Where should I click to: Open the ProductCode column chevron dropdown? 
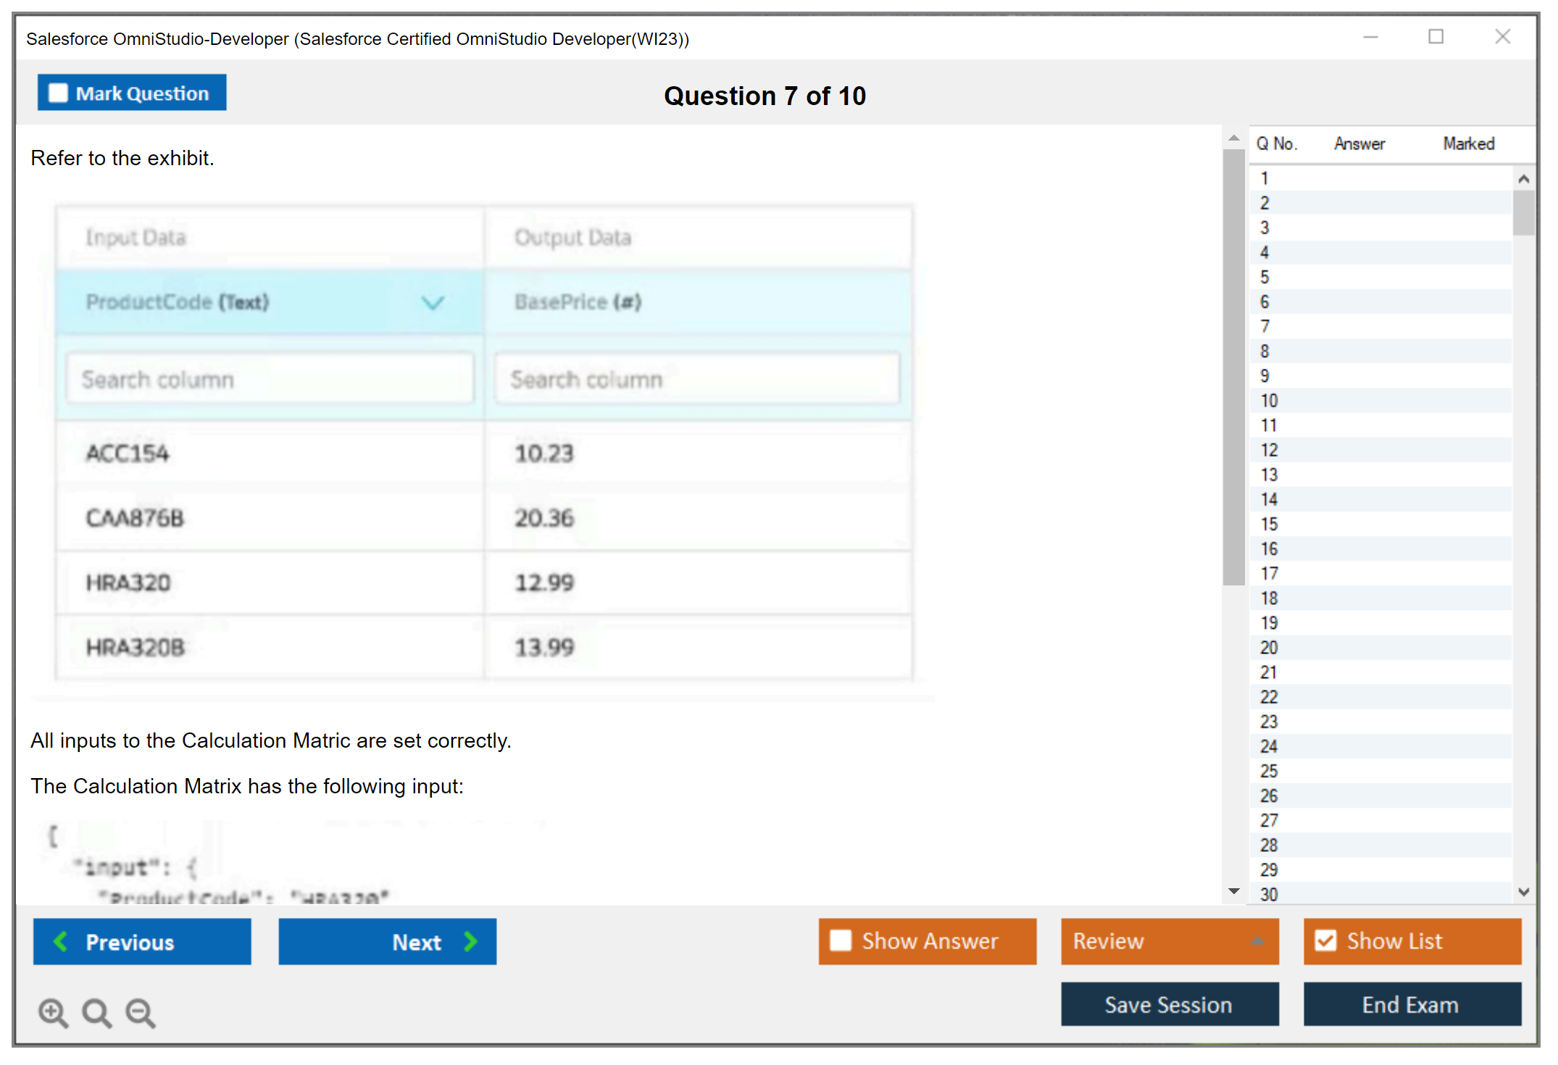click(x=433, y=302)
